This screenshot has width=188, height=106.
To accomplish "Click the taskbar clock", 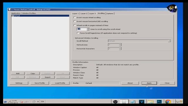I will tap(13, 102).
